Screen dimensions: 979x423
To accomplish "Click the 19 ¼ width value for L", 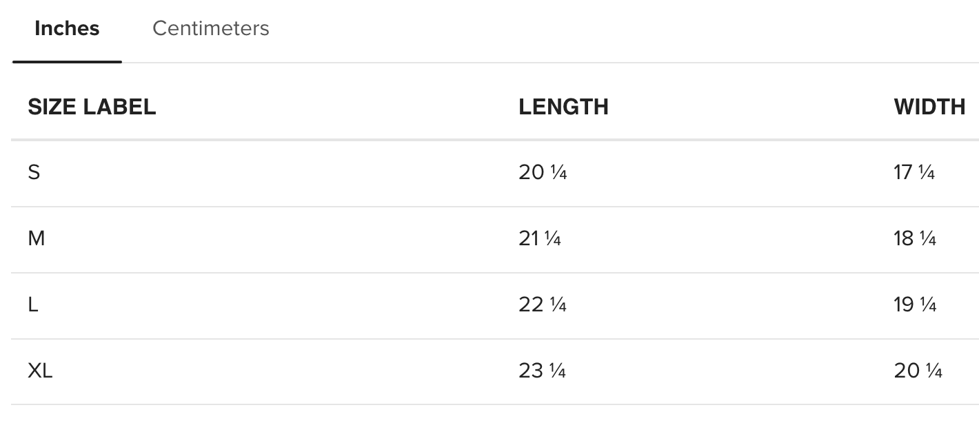I will click(915, 305).
